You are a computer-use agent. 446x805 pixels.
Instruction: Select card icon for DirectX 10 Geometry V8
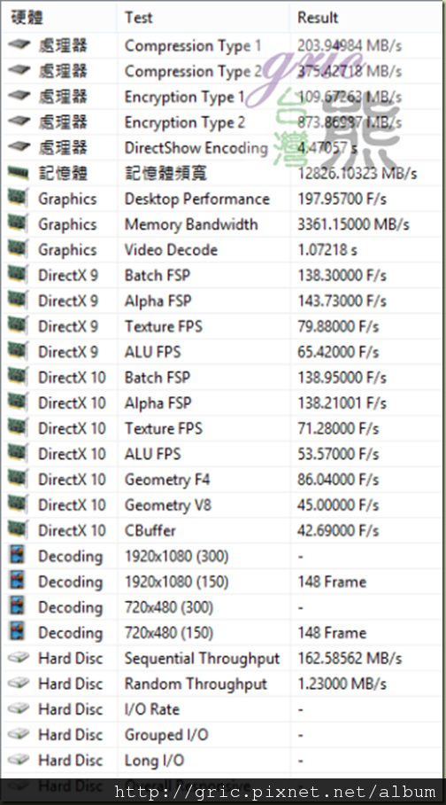18,504
